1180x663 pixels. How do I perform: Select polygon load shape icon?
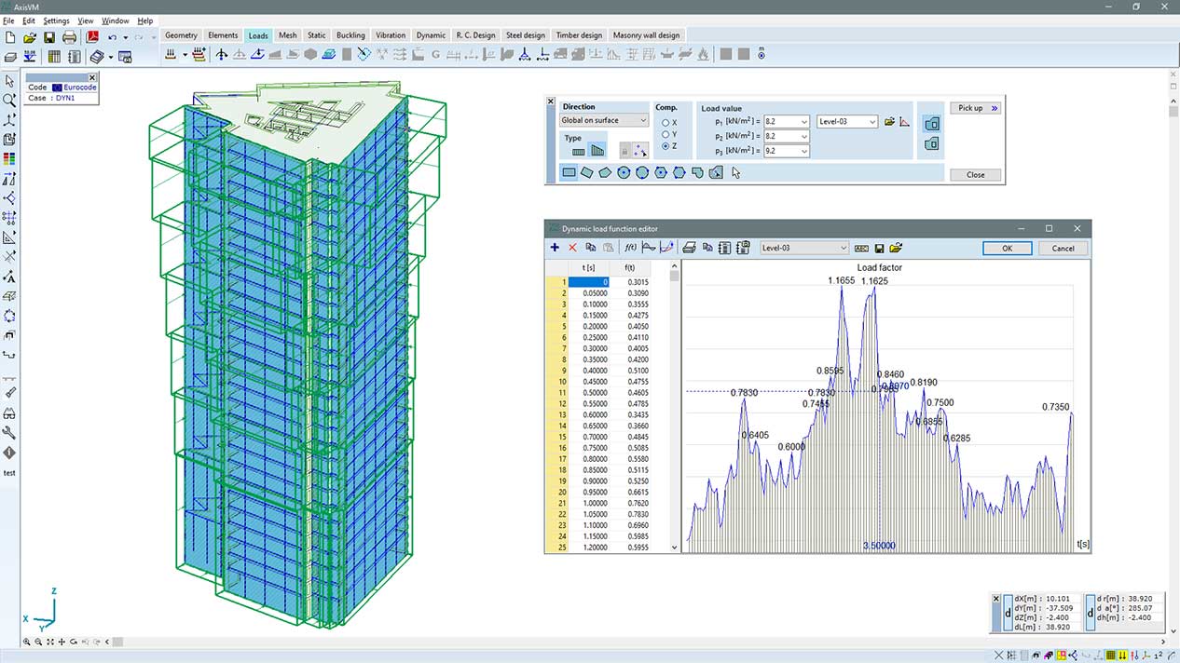coord(606,172)
